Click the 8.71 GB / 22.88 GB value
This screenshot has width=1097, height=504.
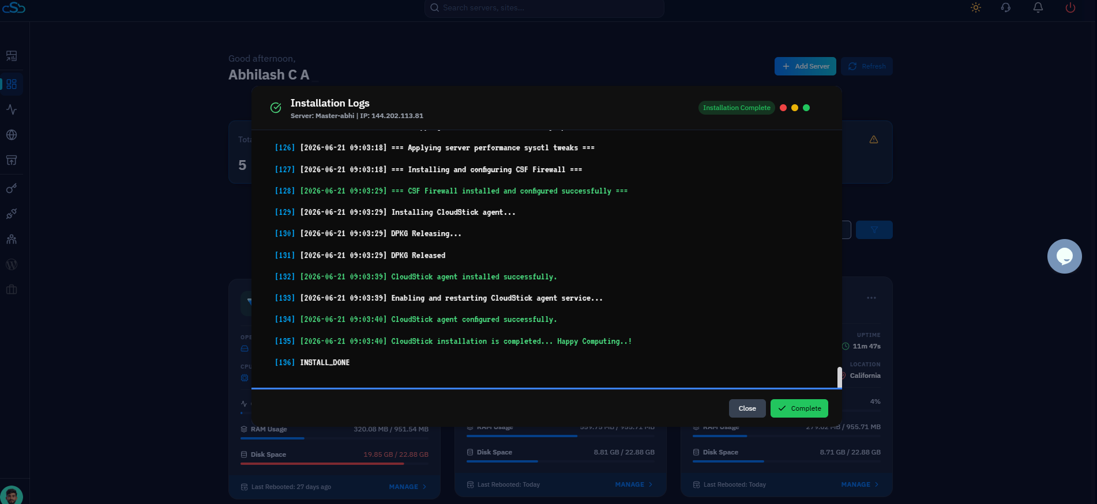coord(850,452)
